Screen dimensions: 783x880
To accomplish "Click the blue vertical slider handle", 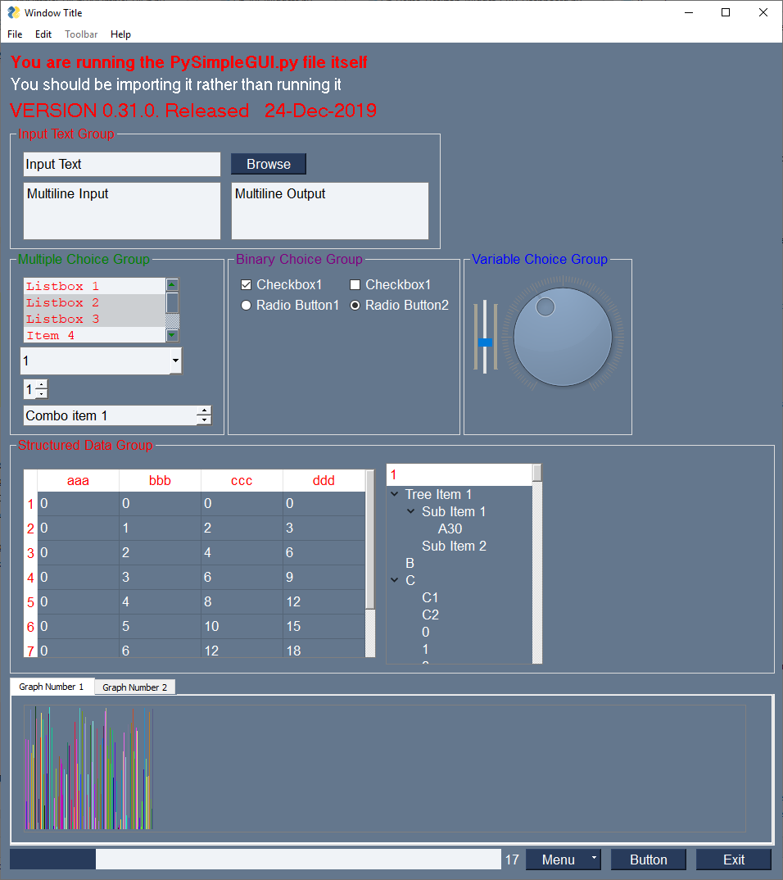I will coord(485,342).
